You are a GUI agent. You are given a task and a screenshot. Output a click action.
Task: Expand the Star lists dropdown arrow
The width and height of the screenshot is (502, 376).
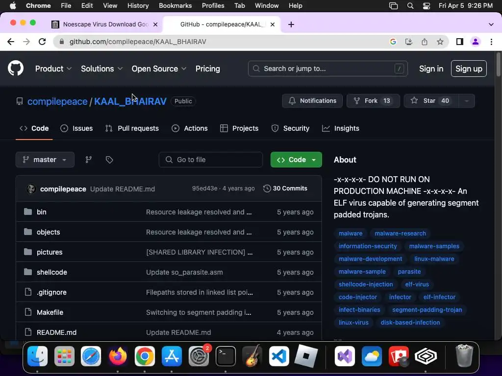click(x=467, y=101)
